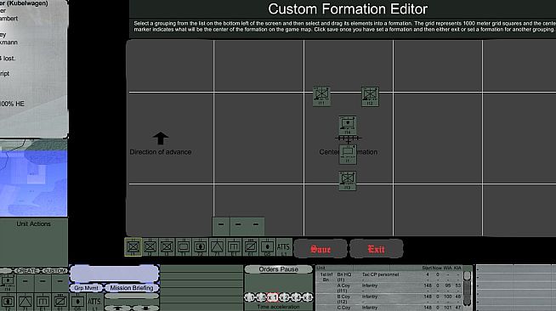556x311 pixels.
Task: Select the highlighted I1 infantry grouping in editor bar
Action: (133, 247)
